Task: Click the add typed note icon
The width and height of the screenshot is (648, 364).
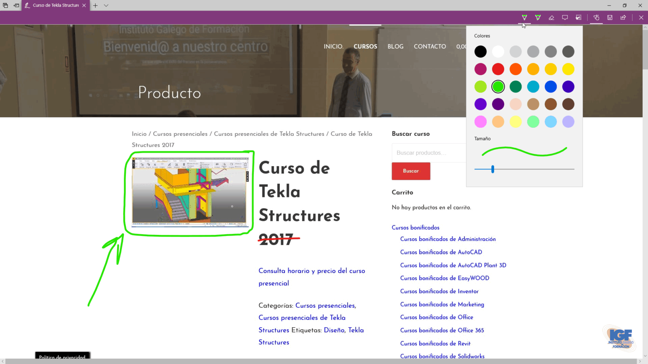Action: tap(565, 17)
